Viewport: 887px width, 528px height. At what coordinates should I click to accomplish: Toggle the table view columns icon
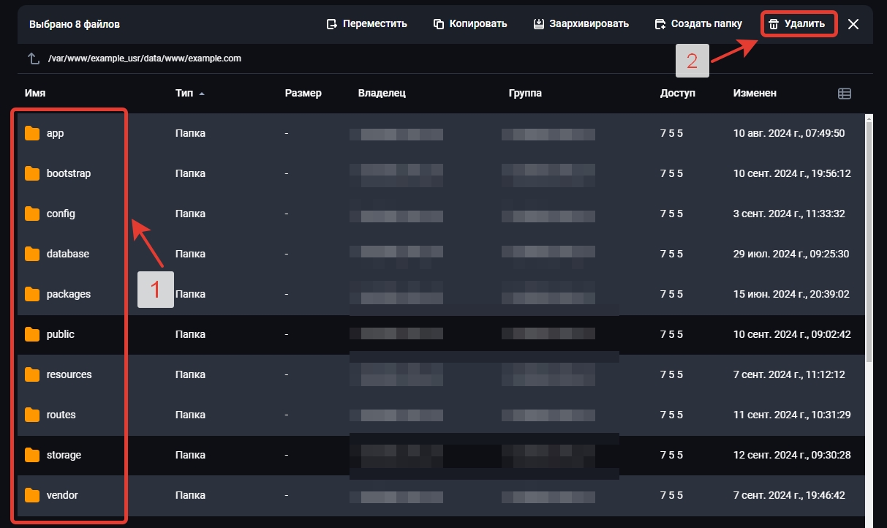click(845, 94)
